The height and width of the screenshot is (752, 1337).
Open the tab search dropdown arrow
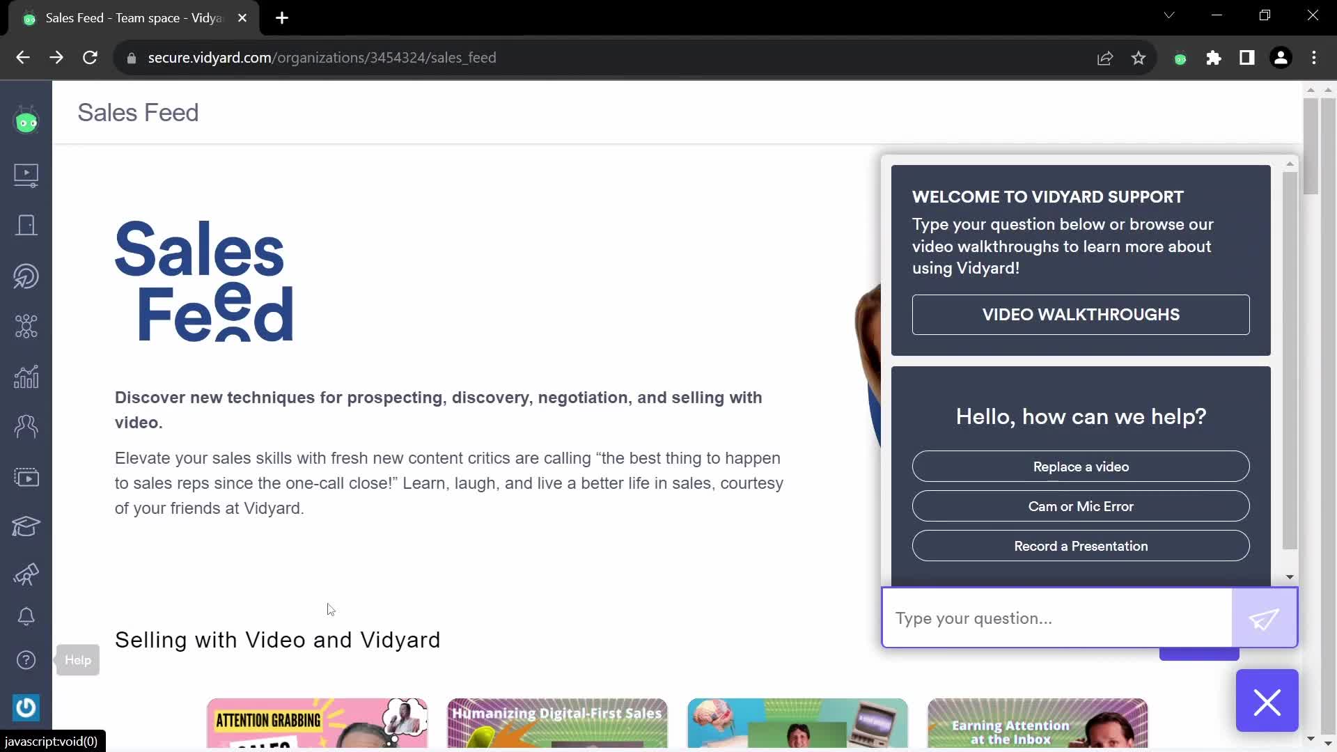(1169, 15)
